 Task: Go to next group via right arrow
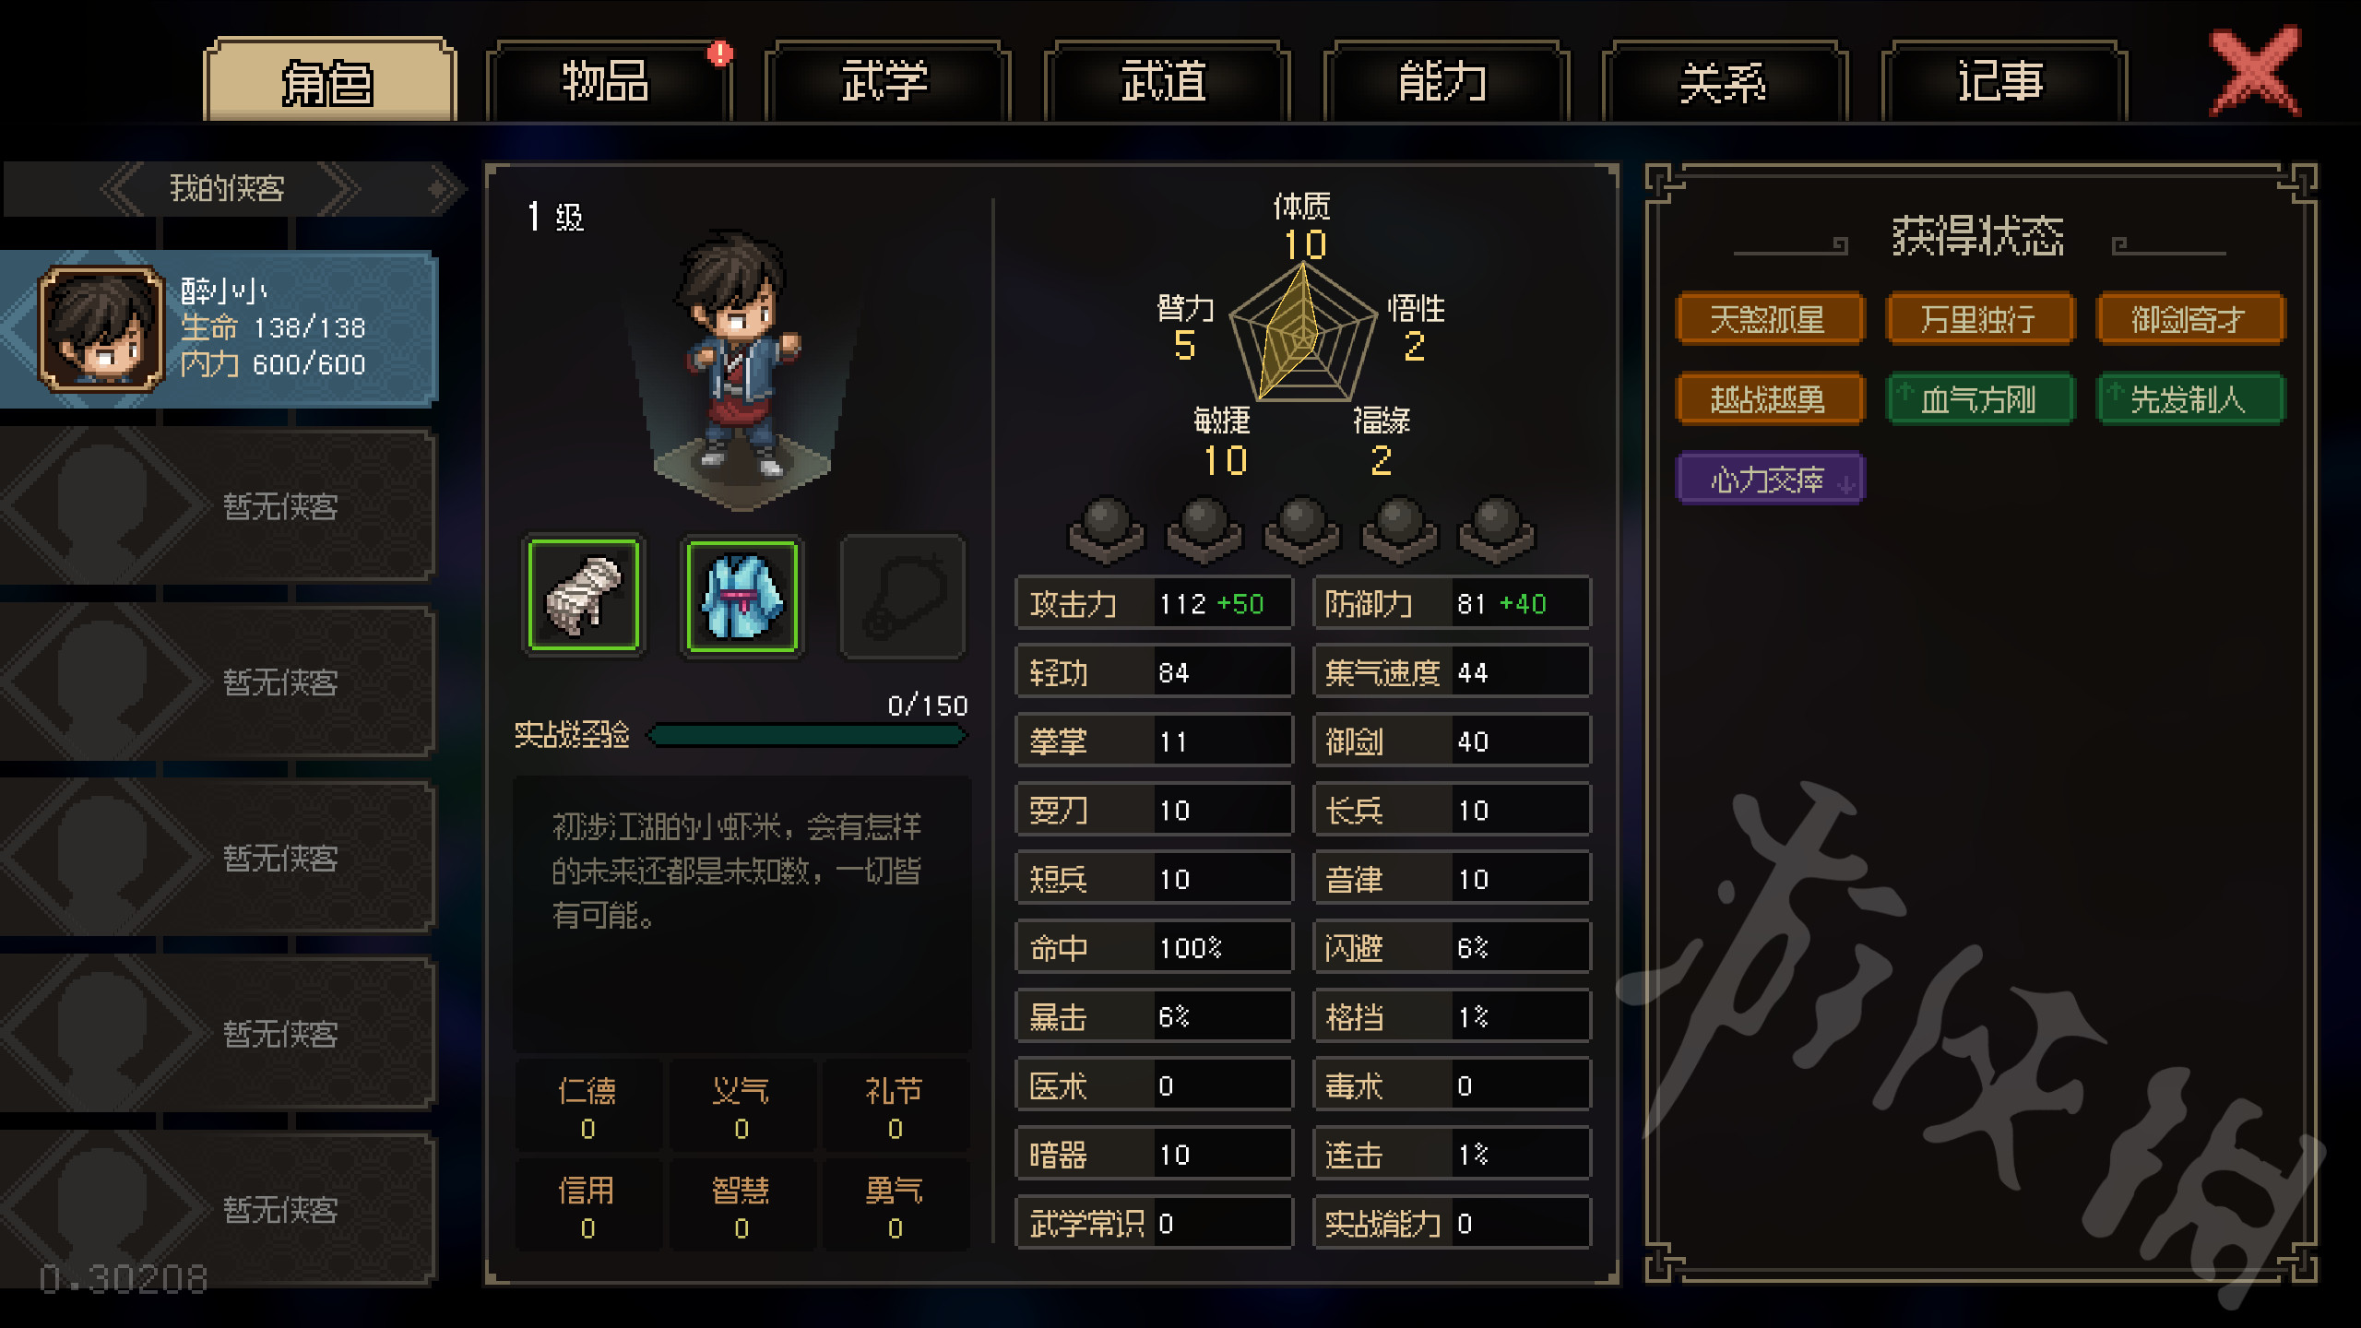[x=338, y=189]
